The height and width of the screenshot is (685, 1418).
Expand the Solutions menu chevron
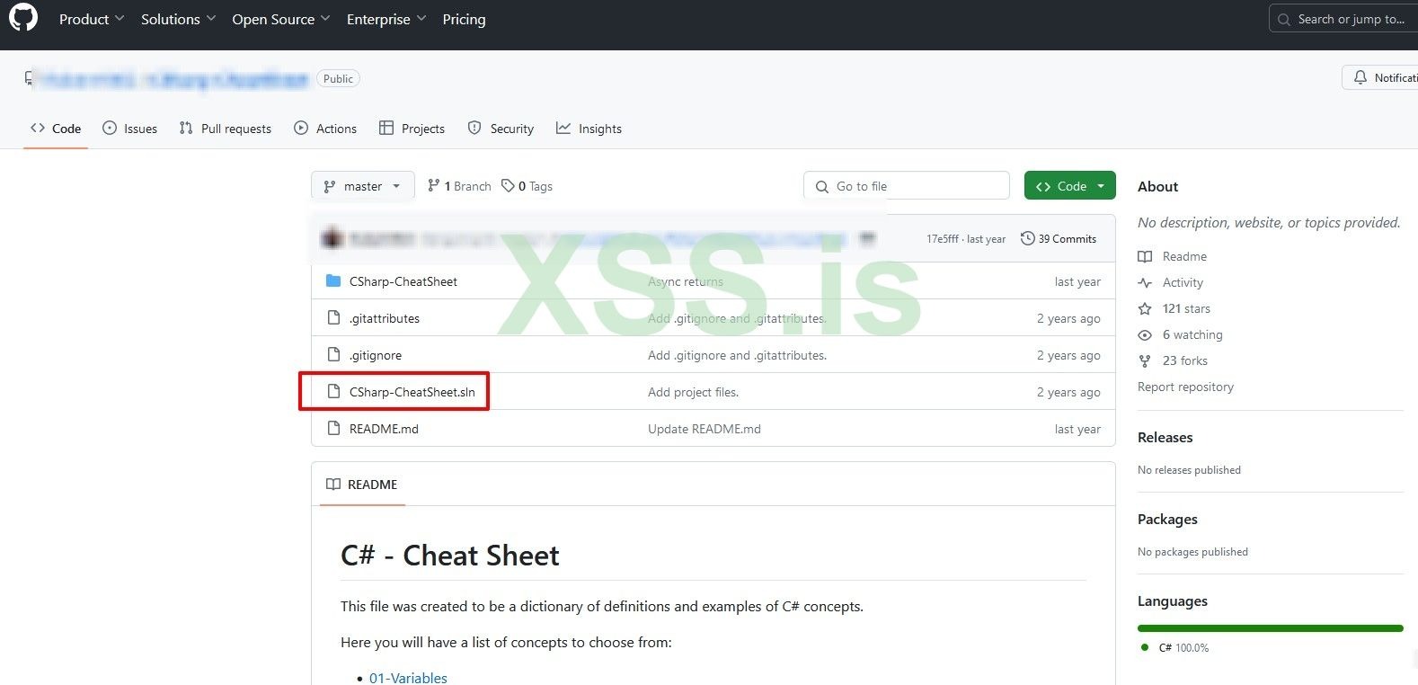(x=210, y=18)
